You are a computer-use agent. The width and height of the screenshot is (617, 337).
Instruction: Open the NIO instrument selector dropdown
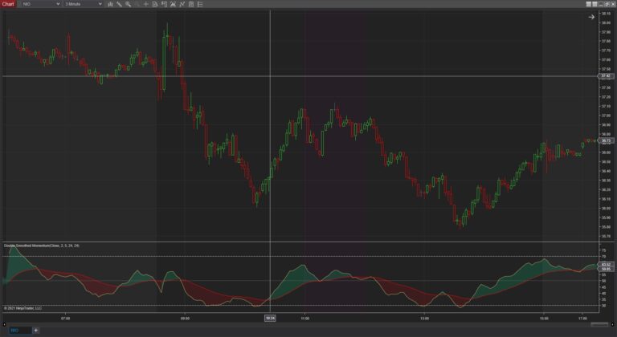[x=41, y=4]
